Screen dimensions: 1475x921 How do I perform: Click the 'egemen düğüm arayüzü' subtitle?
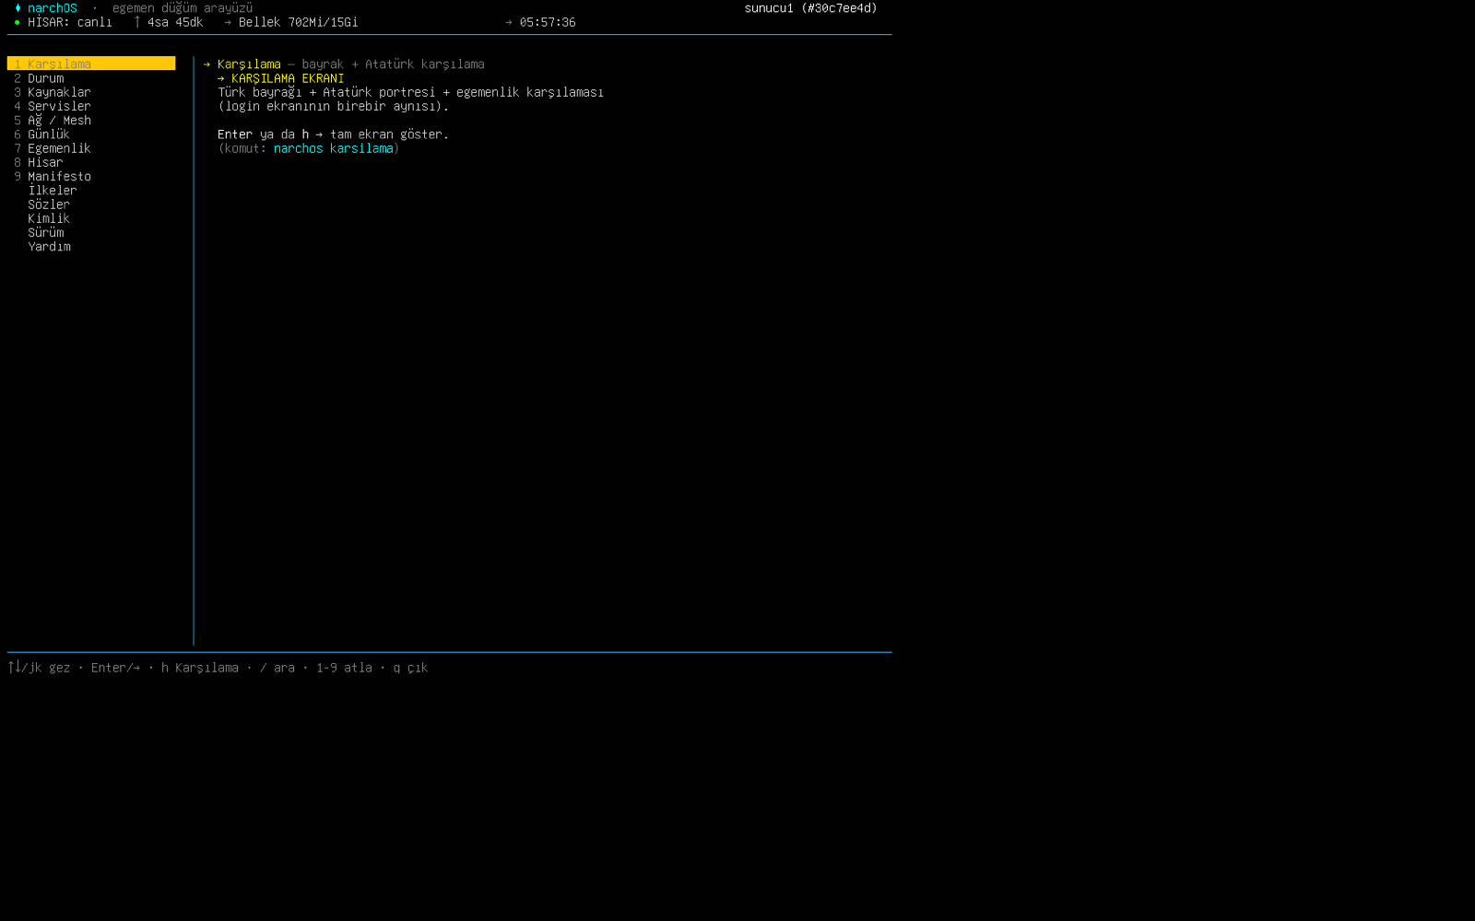tap(183, 8)
